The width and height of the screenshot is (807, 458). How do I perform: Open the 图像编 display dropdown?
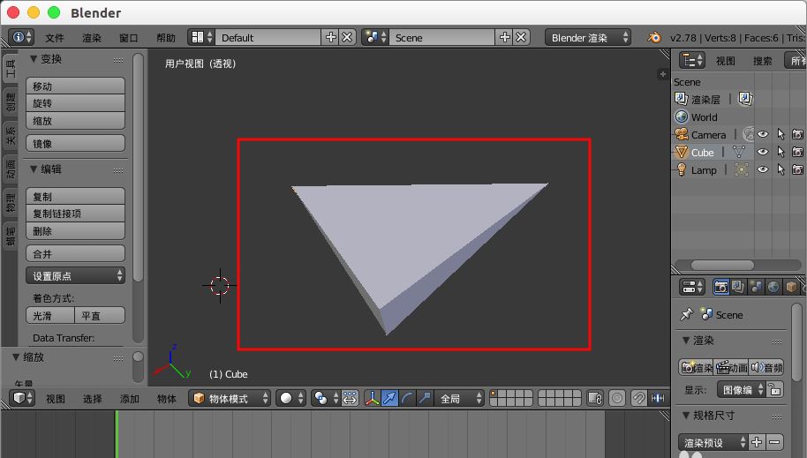(741, 389)
